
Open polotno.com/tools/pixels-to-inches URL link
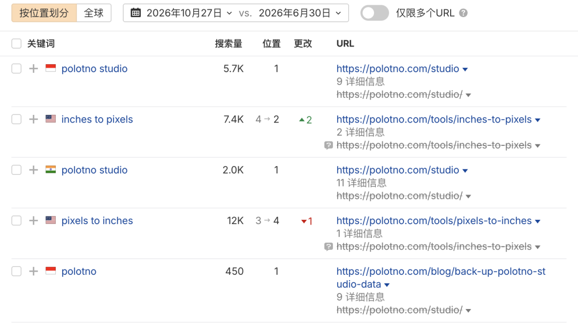click(434, 220)
